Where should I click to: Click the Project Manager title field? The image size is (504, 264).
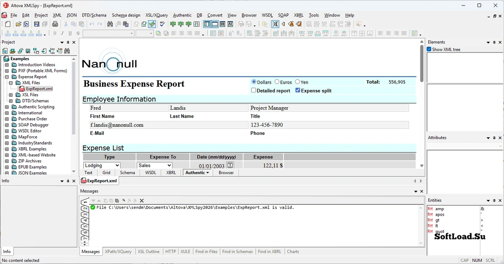[x=329, y=108]
